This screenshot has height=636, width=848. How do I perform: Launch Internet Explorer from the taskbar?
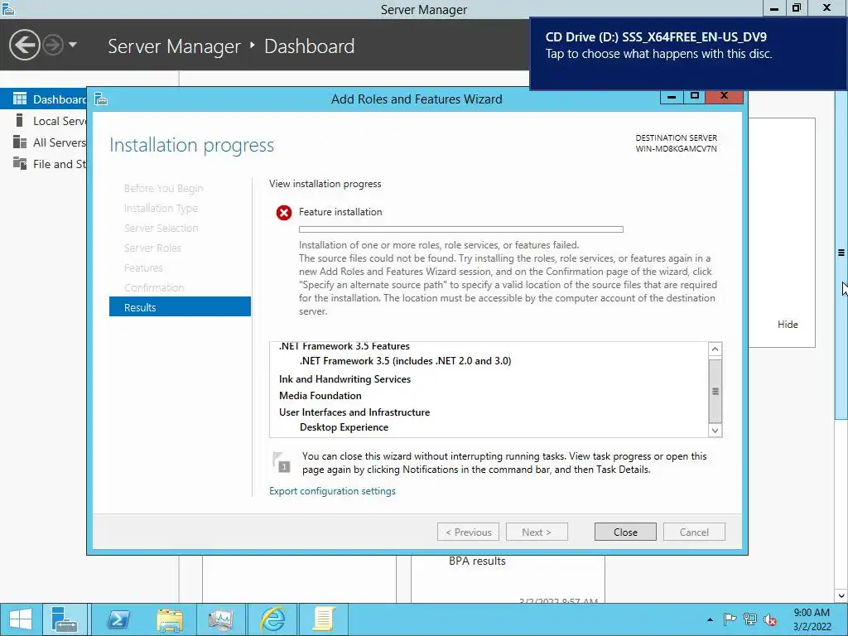pyautogui.click(x=272, y=619)
